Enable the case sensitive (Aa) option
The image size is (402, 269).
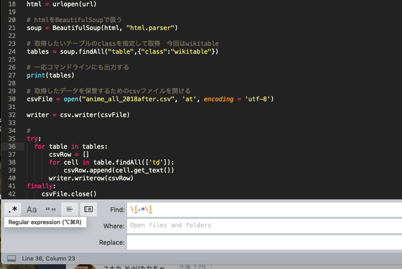(x=32, y=209)
